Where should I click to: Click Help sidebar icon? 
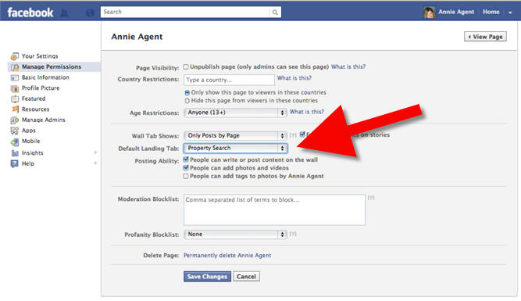(x=15, y=163)
